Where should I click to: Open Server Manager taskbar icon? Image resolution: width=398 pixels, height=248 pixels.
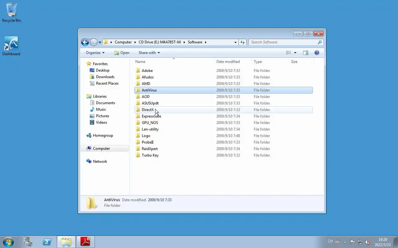click(x=28, y=242)
